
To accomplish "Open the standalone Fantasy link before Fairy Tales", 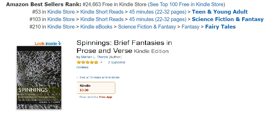I will [x=190, y=27].
